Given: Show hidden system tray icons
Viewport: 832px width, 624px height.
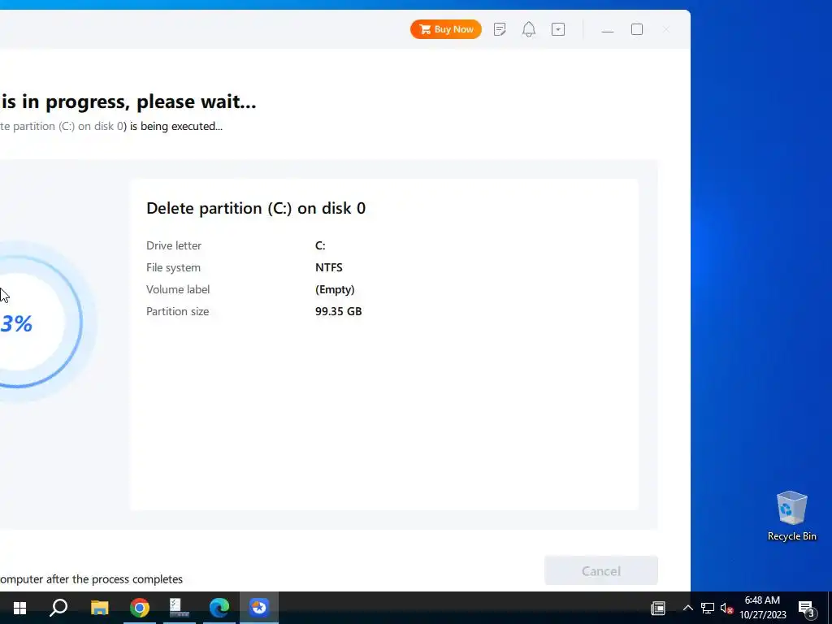Looking at the screenshot, I should point(687,608).
